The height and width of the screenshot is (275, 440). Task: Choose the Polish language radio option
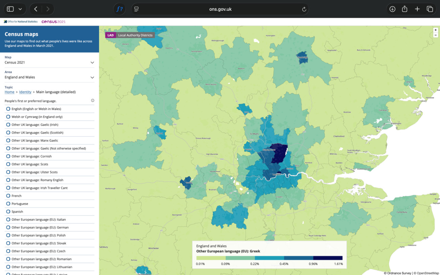coord(8,235)
